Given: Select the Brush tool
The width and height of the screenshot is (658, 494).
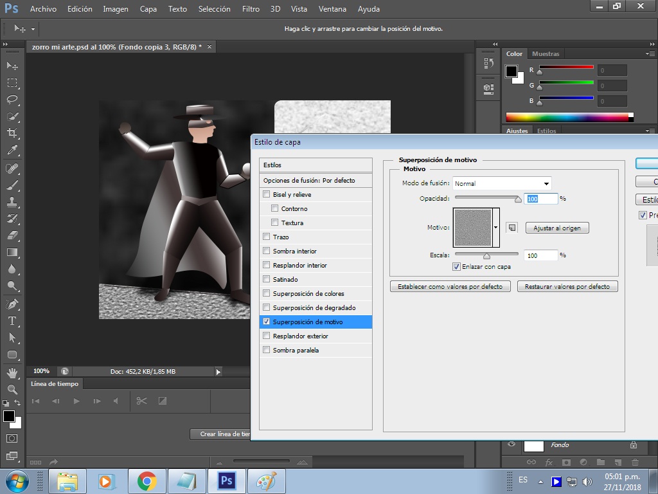Looking at the screenshot, I should click(x=12, y=185).
